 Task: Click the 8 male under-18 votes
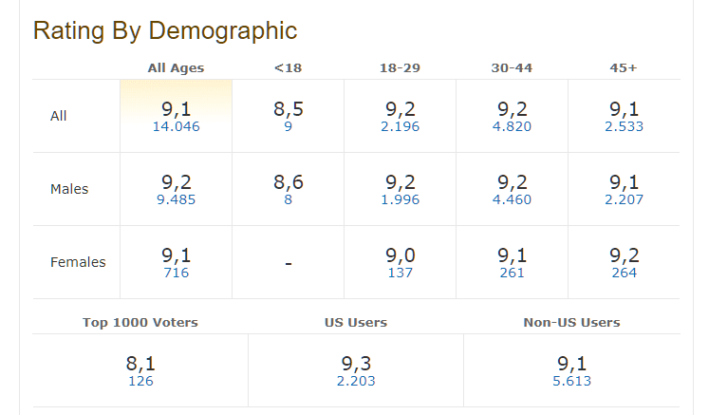[288, 199]
